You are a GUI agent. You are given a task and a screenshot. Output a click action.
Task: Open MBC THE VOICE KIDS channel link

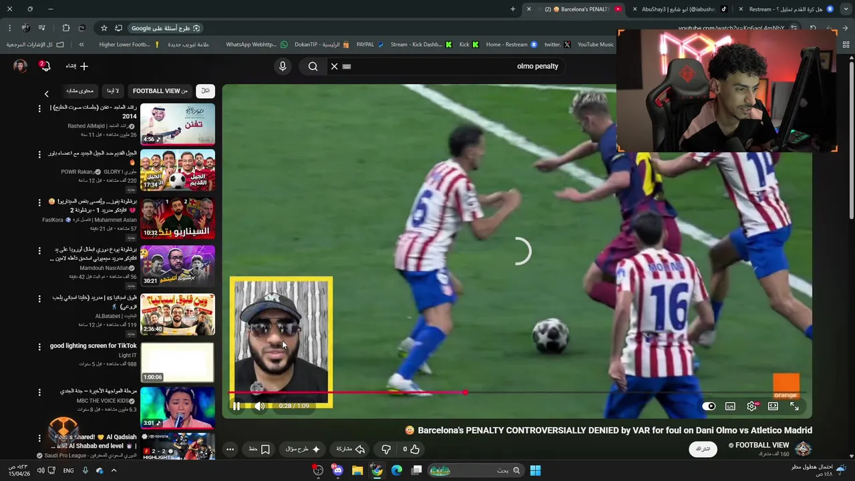[102, 401]
